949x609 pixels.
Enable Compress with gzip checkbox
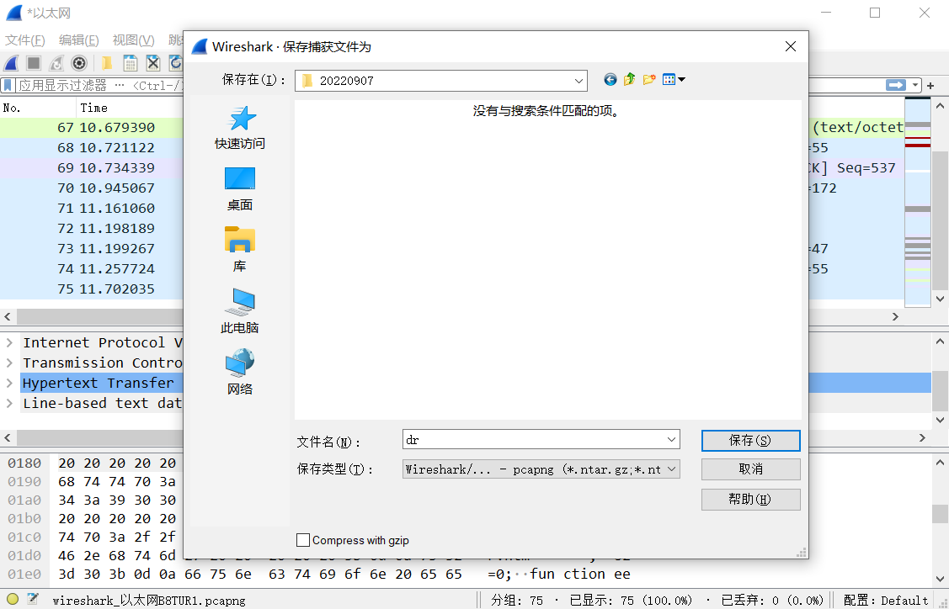tap(303, 540)
